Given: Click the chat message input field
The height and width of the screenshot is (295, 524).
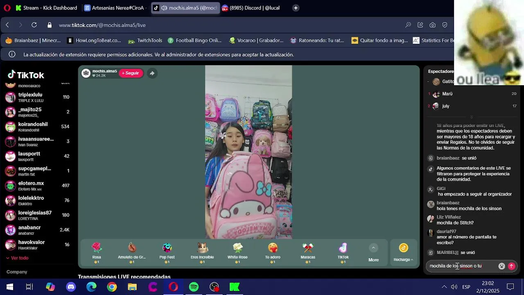Looking at the screenshot, I should (x=462, y=266).
